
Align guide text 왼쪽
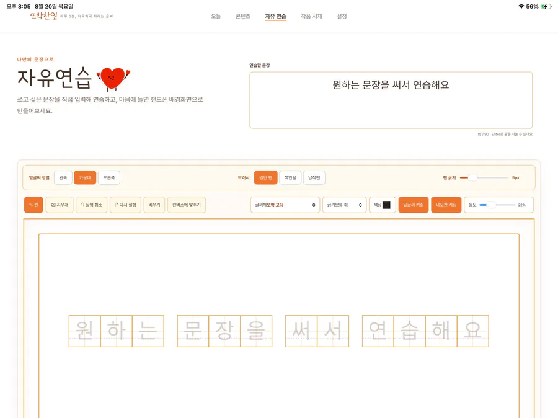[63, 177]
